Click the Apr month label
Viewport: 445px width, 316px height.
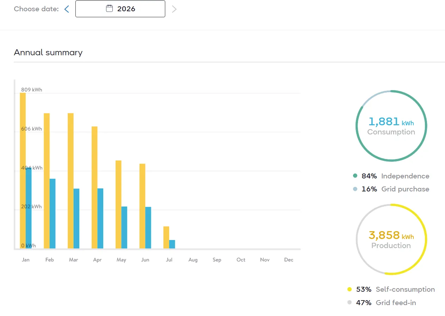pos(98,260)
